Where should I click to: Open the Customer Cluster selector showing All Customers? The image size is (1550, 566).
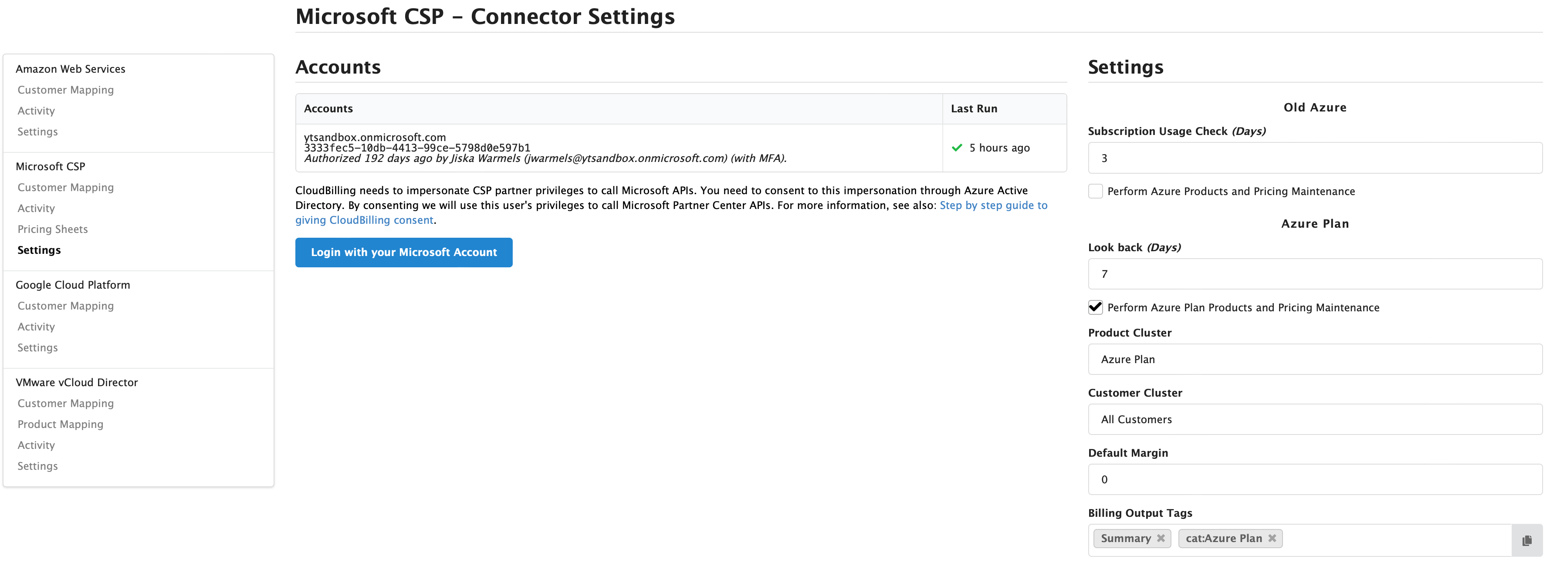click(x=1315, y=419)
